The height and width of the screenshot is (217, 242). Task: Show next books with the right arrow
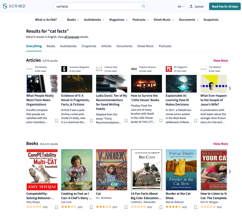pyautogui.click(x=230, y=172)
